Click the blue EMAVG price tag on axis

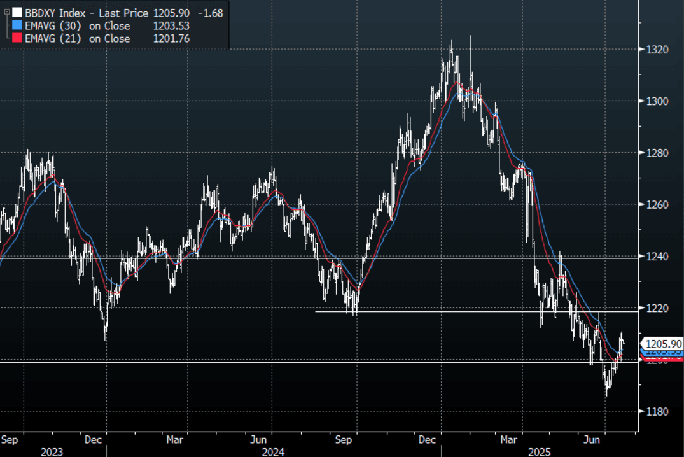click(x=664, y=351)
